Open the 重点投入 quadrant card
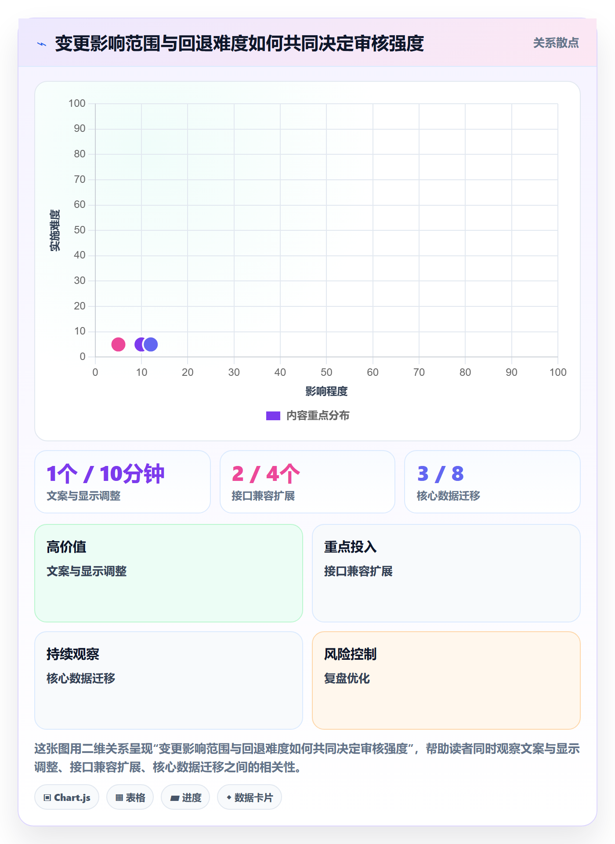This screenshot has width=615, height=844. pos(446,573)
